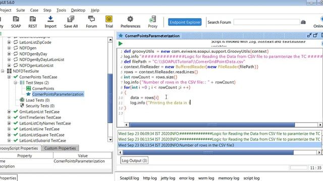Viewport: 323px width, 181px height.
Task: Open the memory log tab
Action: click(229, 178)
